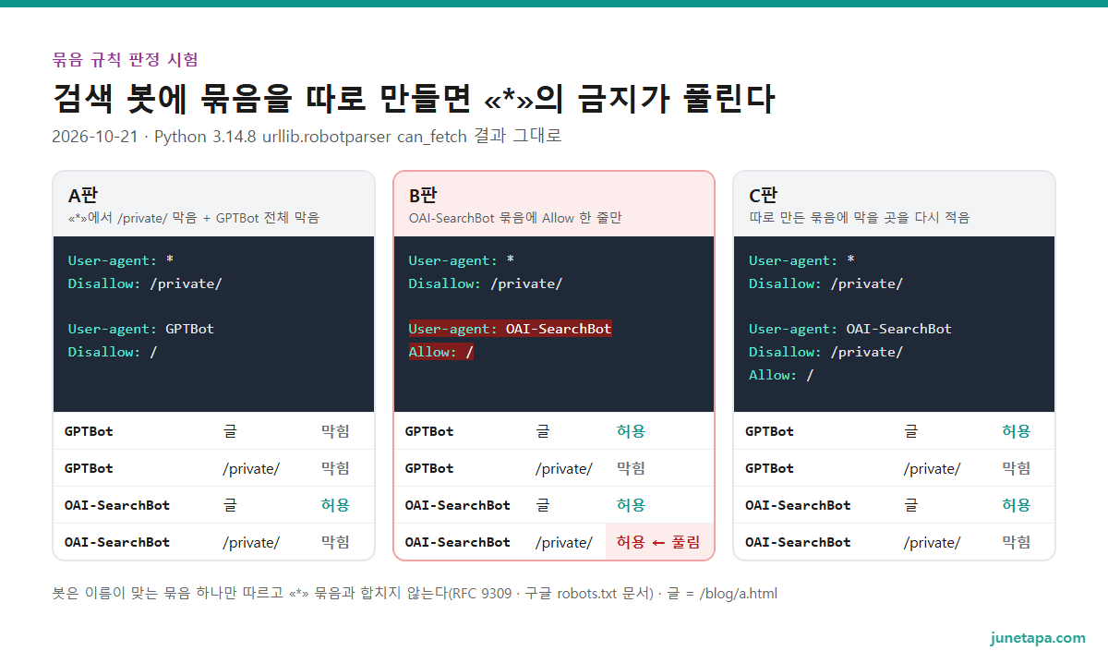The height and width of the screenshot is (663, 1108).
Task: Click A판 GPTBot 글 row result '막힘'
Action: 335,431
